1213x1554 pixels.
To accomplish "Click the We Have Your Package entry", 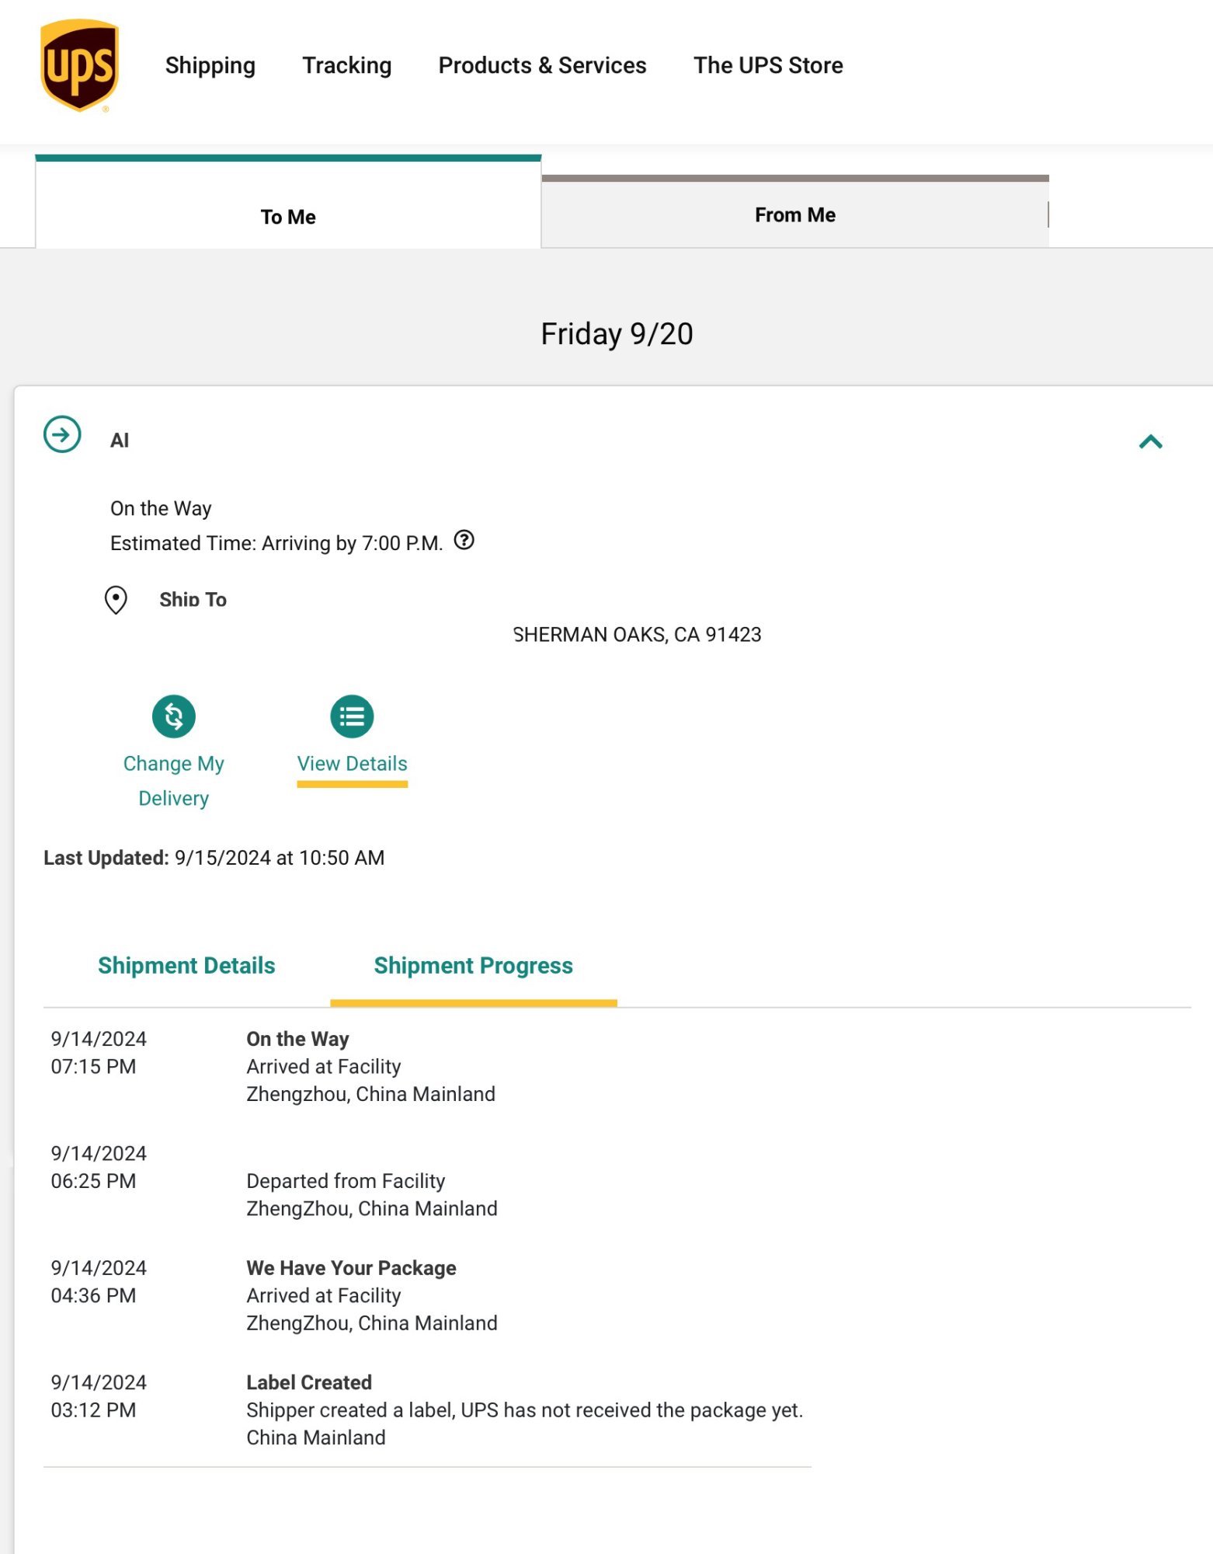I will tap(351, 1268).
